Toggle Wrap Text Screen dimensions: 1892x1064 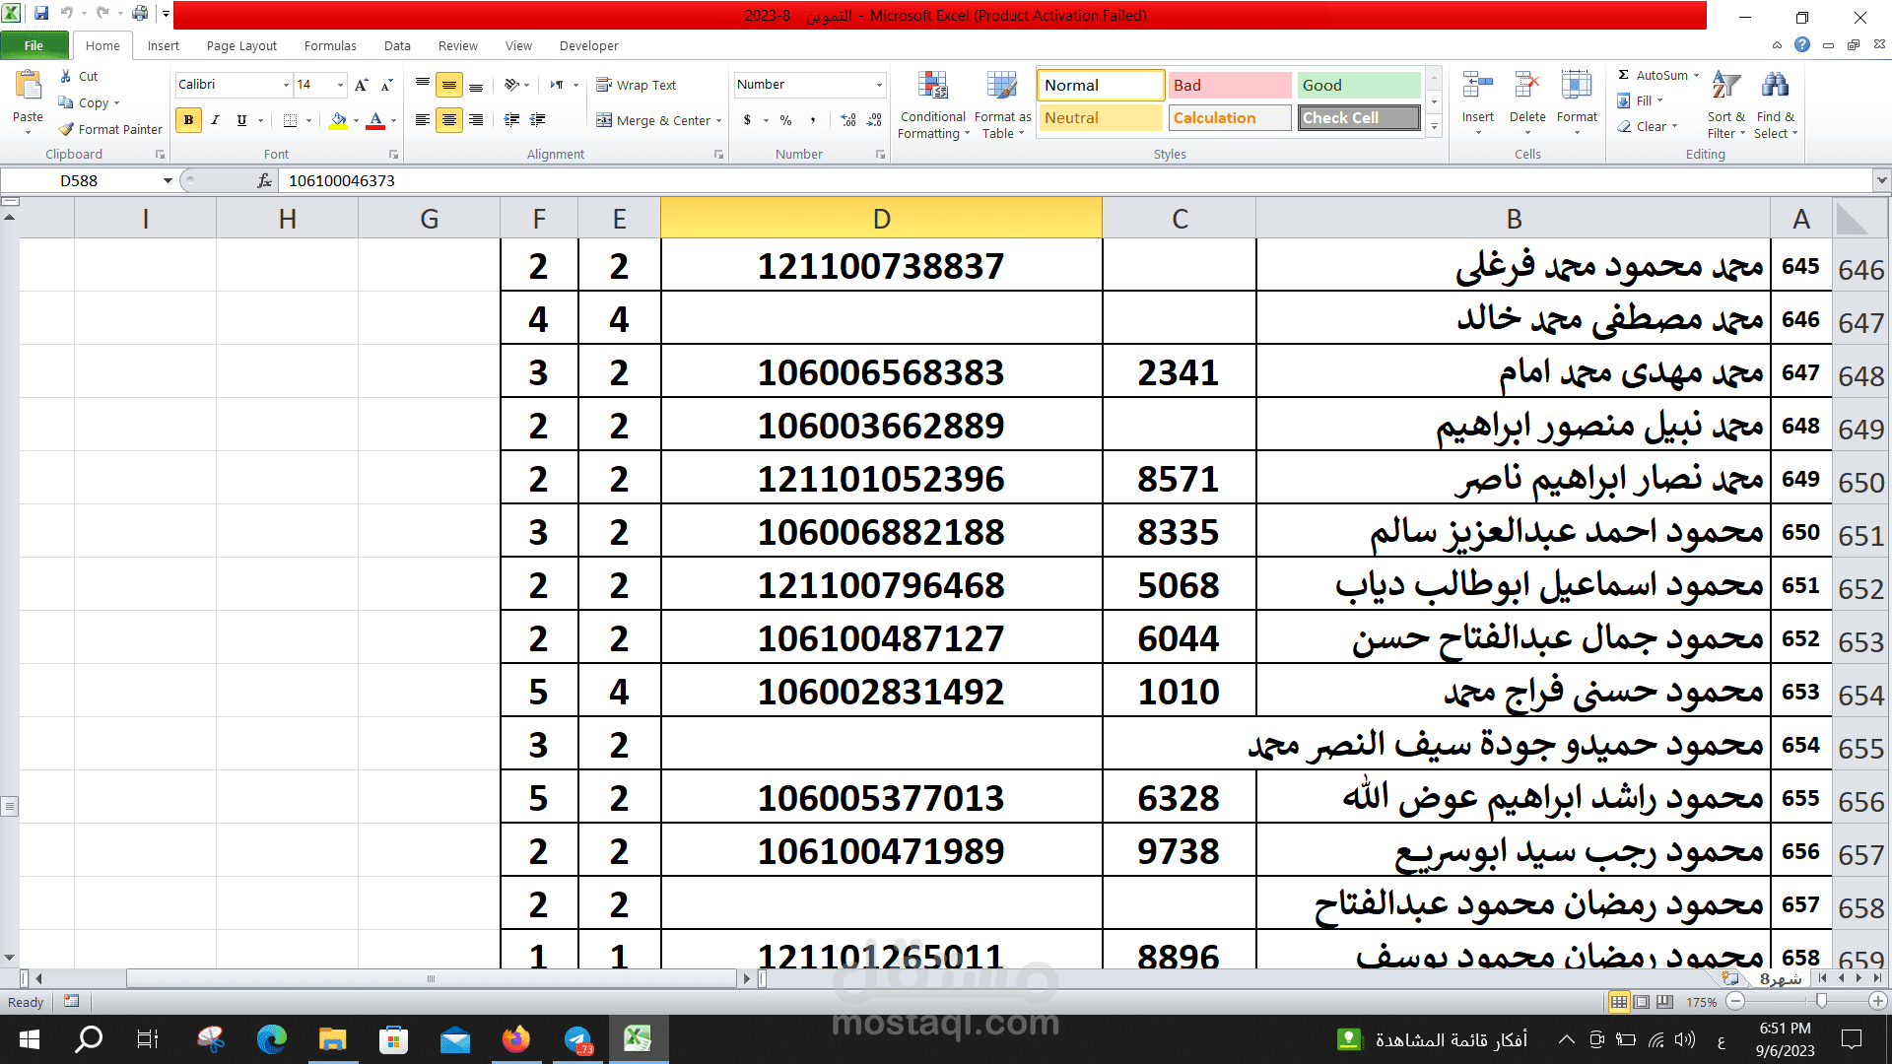tap(637, 85)
